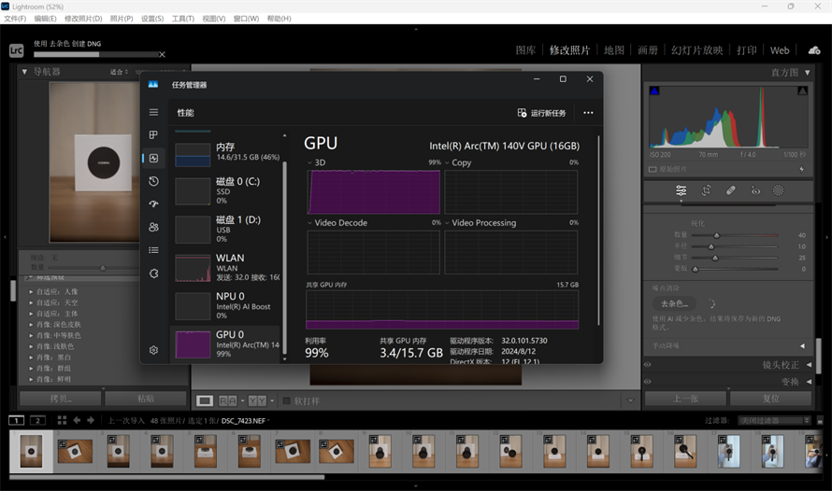
Task: Switch to the 地图 map module
Action: [614, 50]
